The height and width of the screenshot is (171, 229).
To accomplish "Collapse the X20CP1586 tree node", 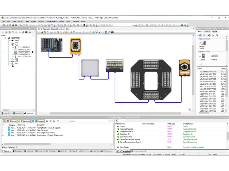I will 5,38.
